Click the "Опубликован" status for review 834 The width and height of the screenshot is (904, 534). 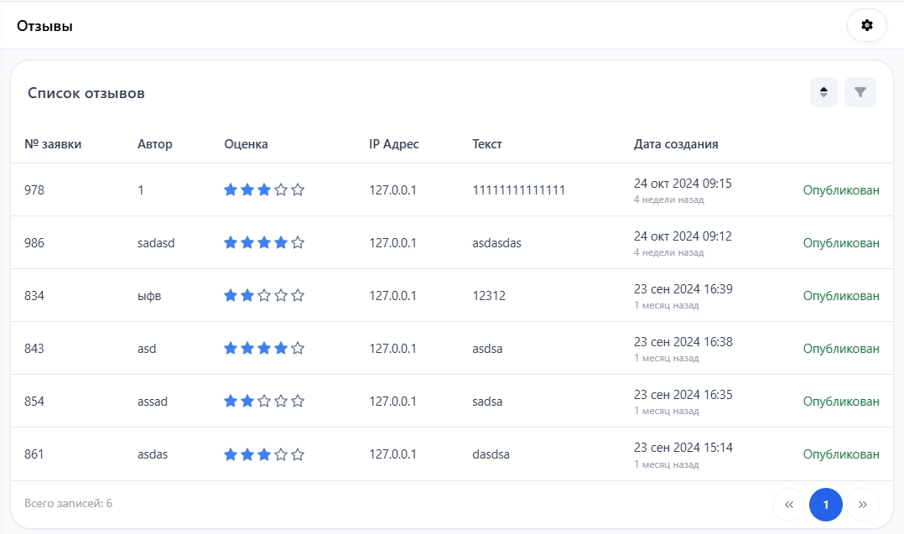tap(841, 296)
